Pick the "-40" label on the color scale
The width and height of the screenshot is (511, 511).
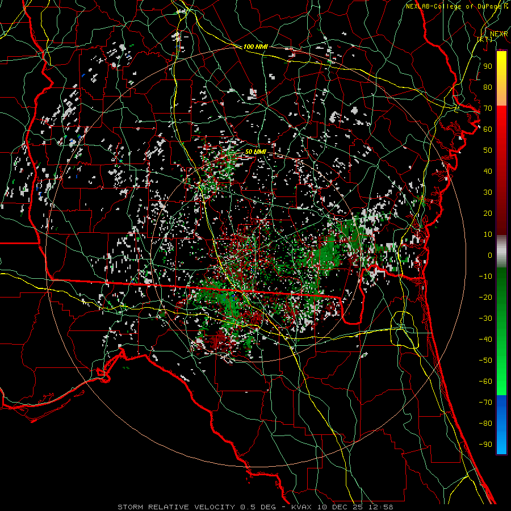point(485,340)
